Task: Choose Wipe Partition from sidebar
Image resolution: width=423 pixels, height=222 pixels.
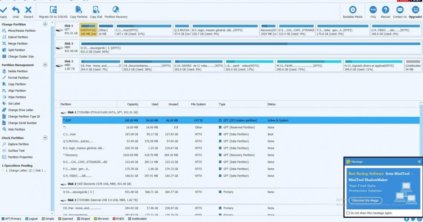Action: click(x=17, y=97)
